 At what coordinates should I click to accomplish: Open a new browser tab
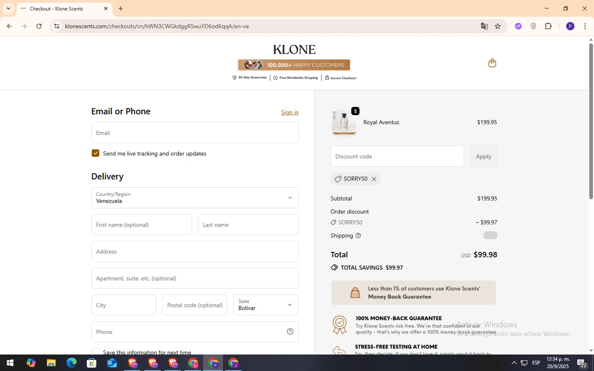pyautogui.click(x=121, y=8)
